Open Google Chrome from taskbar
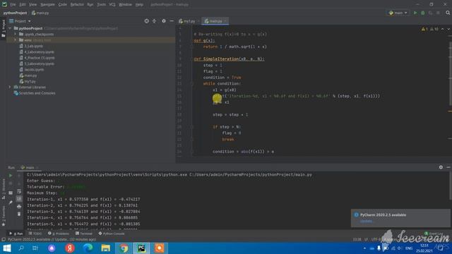This screenshot has width=452, height=254. pyautogui.click(x=124, y=248)
